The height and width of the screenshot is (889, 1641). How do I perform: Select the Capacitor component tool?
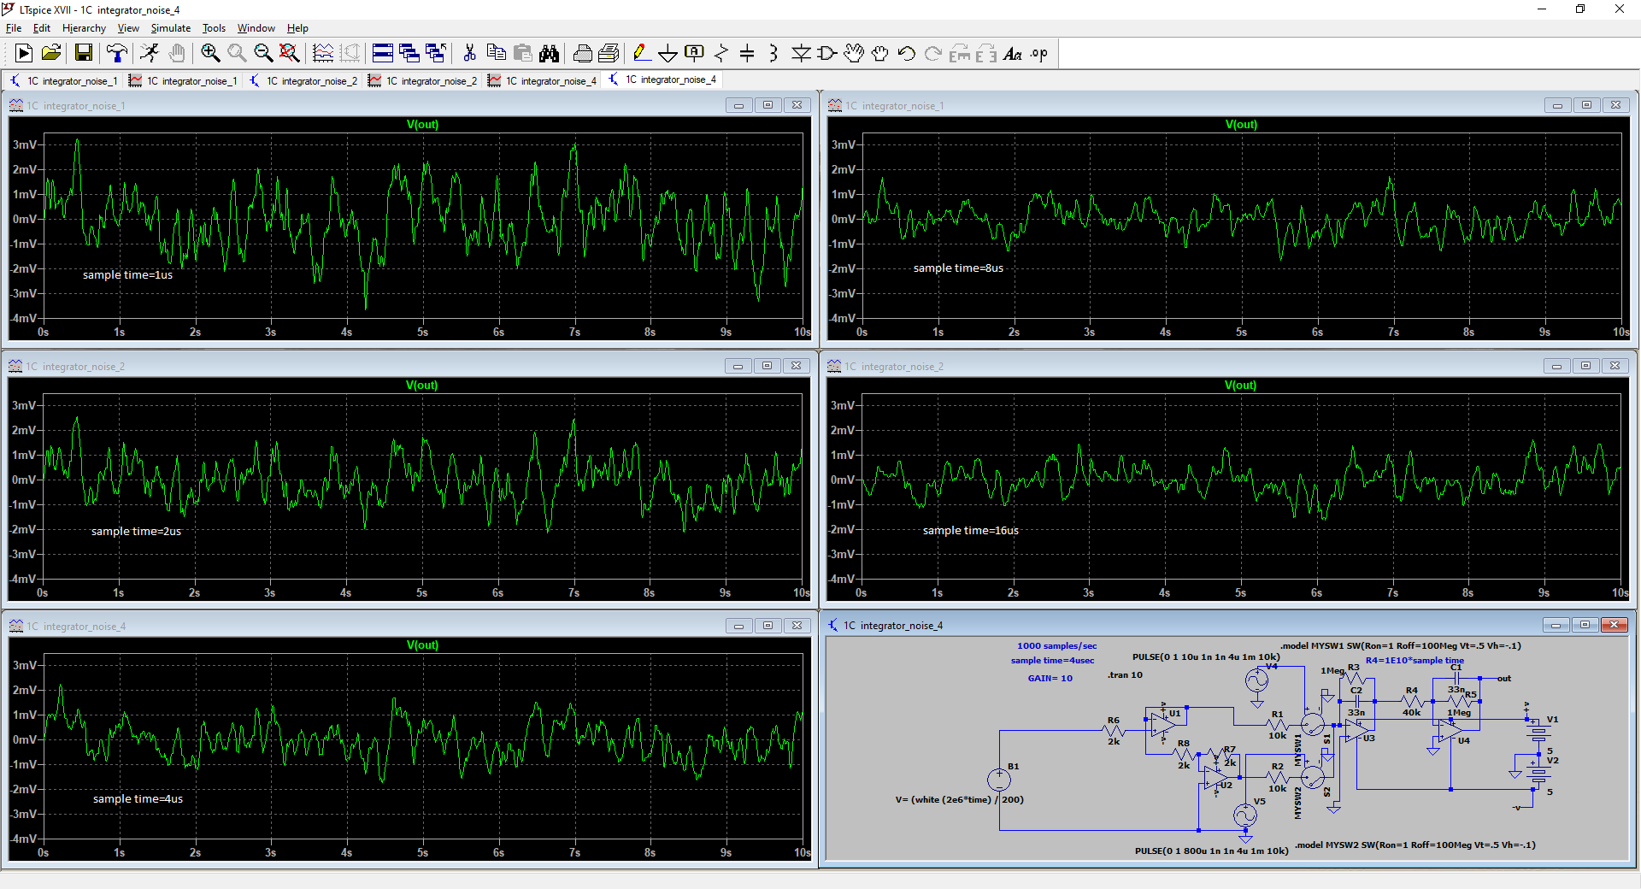(747, 54)
